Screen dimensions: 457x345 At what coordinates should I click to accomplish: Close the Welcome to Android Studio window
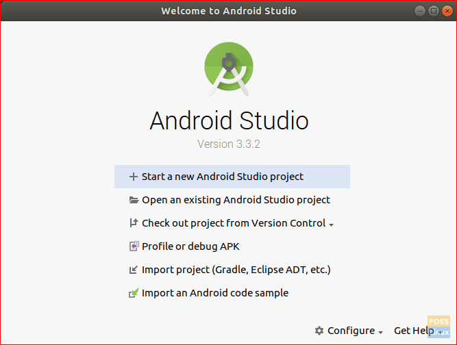tap(447, 11)
